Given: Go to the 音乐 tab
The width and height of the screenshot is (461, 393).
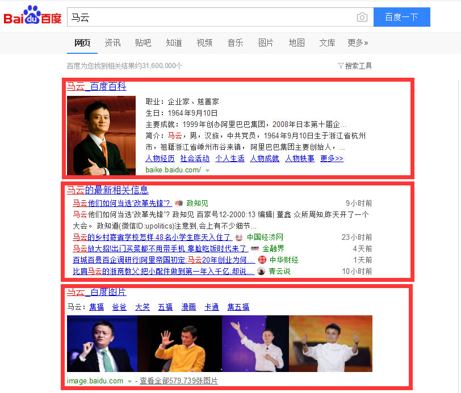Looking at the screenshot, I should pos(235,43).
